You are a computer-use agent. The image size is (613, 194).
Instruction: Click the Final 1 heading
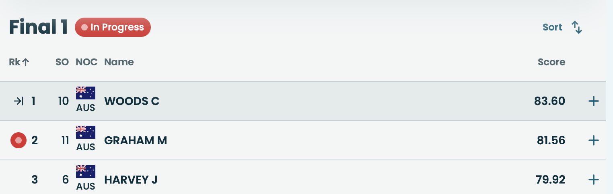[38, 27]
